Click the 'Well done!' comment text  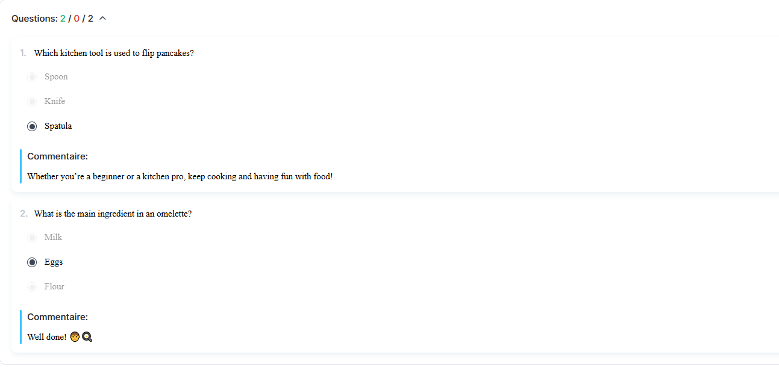(47, 337)
